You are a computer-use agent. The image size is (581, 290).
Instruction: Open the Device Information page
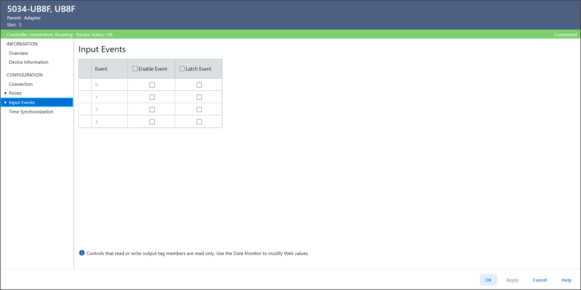pos(29,62)
